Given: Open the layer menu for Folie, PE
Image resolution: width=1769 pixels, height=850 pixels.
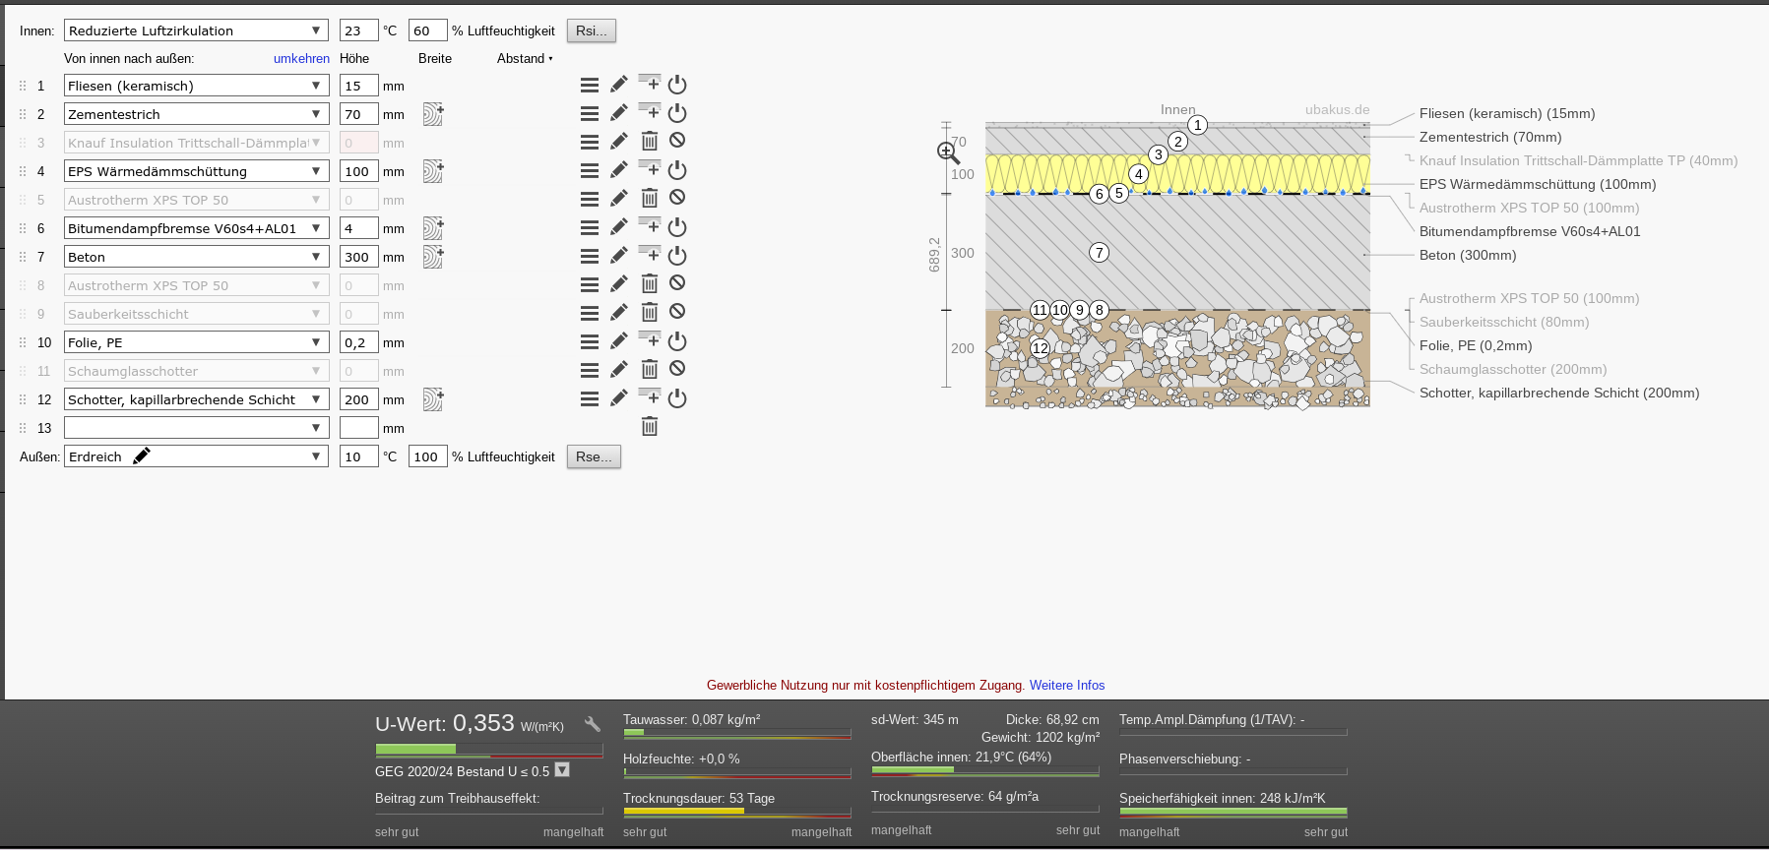Looking at the screenshot, I should pyautogui.click(x=590, y=342).
